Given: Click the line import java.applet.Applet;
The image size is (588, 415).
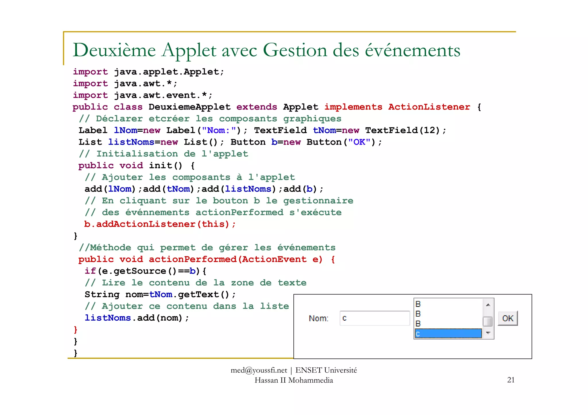Looking at the screenshot, I should click(148, 72).
